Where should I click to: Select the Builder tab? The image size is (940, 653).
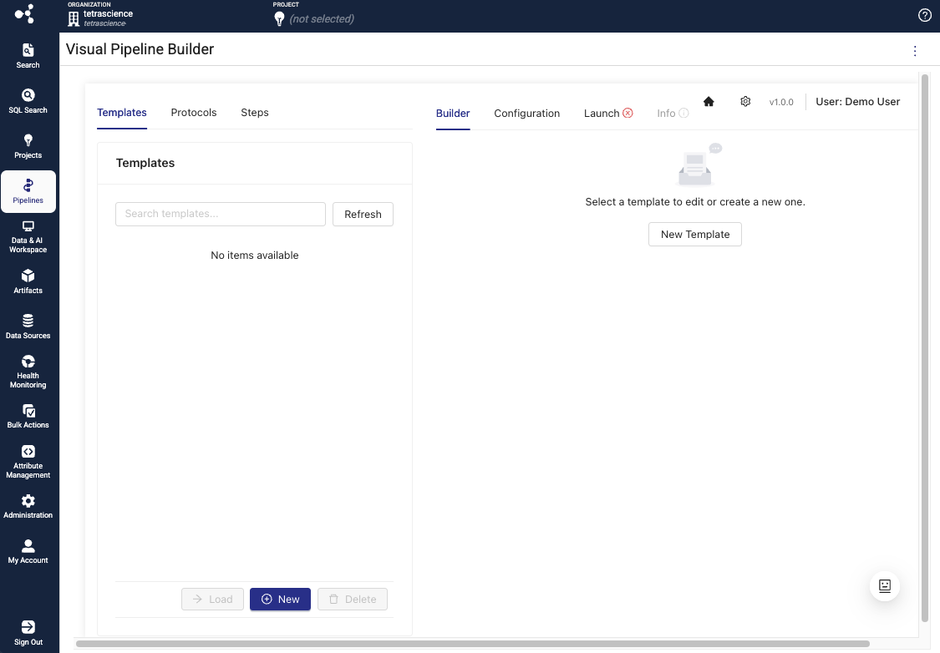[453, 114]
